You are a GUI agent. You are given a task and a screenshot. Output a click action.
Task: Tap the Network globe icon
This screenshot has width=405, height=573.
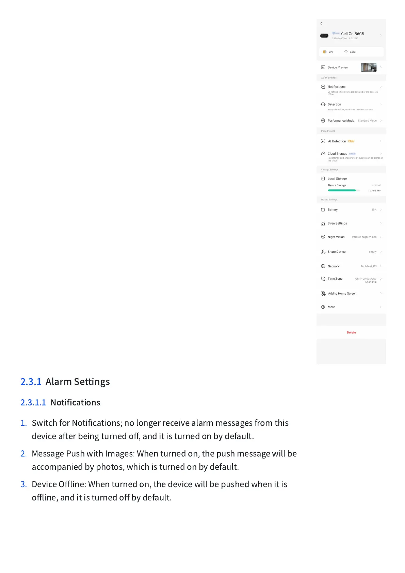coord(323,266)
